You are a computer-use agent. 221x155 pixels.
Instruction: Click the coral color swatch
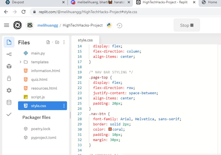tap(110, 129)
